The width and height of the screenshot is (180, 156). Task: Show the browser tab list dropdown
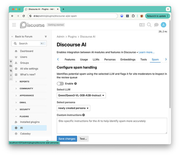(168, 9)
